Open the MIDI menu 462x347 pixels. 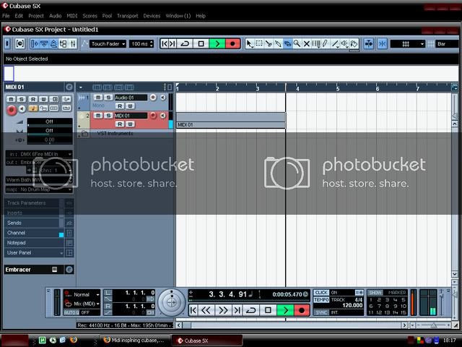[72, 16]
